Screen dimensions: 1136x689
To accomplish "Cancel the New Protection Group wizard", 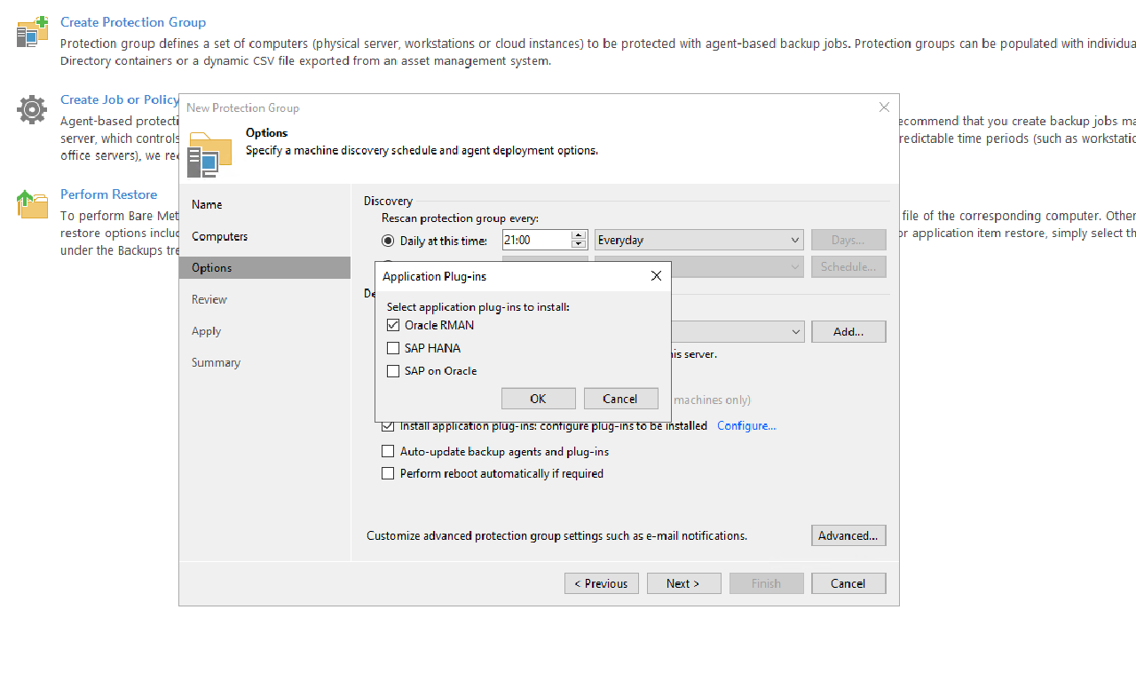I will 848,583.
